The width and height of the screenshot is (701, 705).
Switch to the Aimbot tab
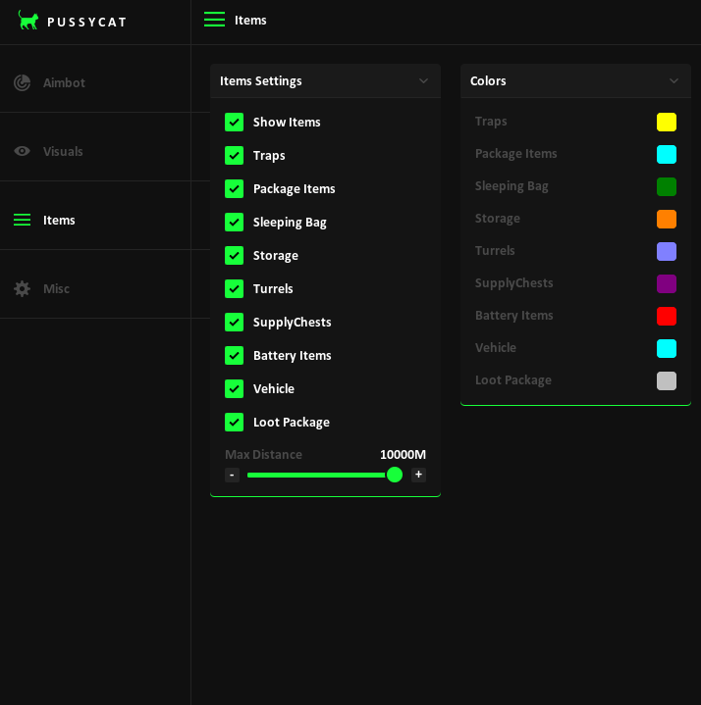pyautogui.click(x=64, y=82)
